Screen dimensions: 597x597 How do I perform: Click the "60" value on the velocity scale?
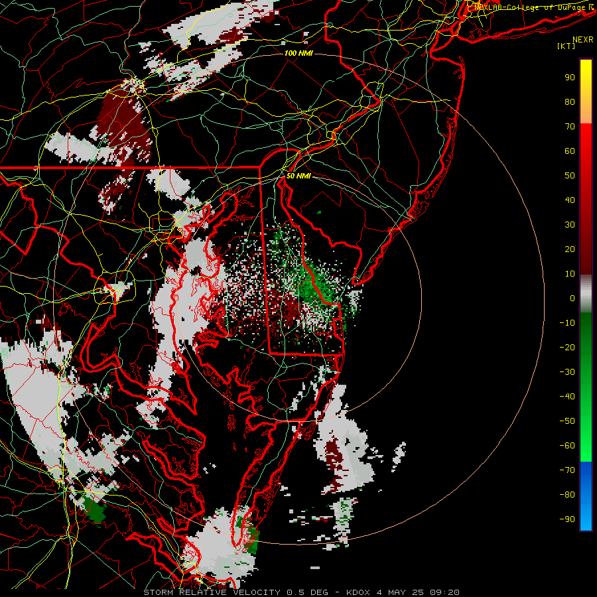click(x=570, y=151)
